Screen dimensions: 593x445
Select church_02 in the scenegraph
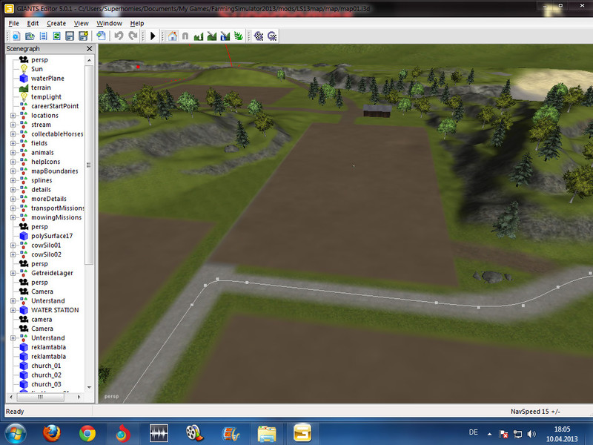pyautogui.click(x=46, y=375)
